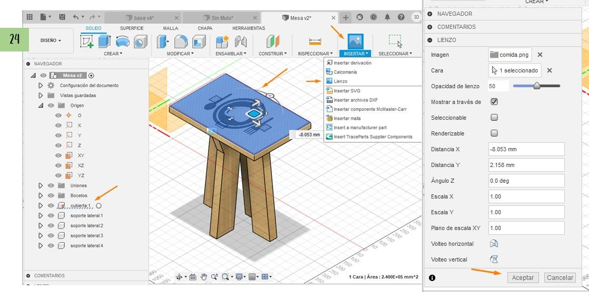Clear the selected image with X

(540, 55)
